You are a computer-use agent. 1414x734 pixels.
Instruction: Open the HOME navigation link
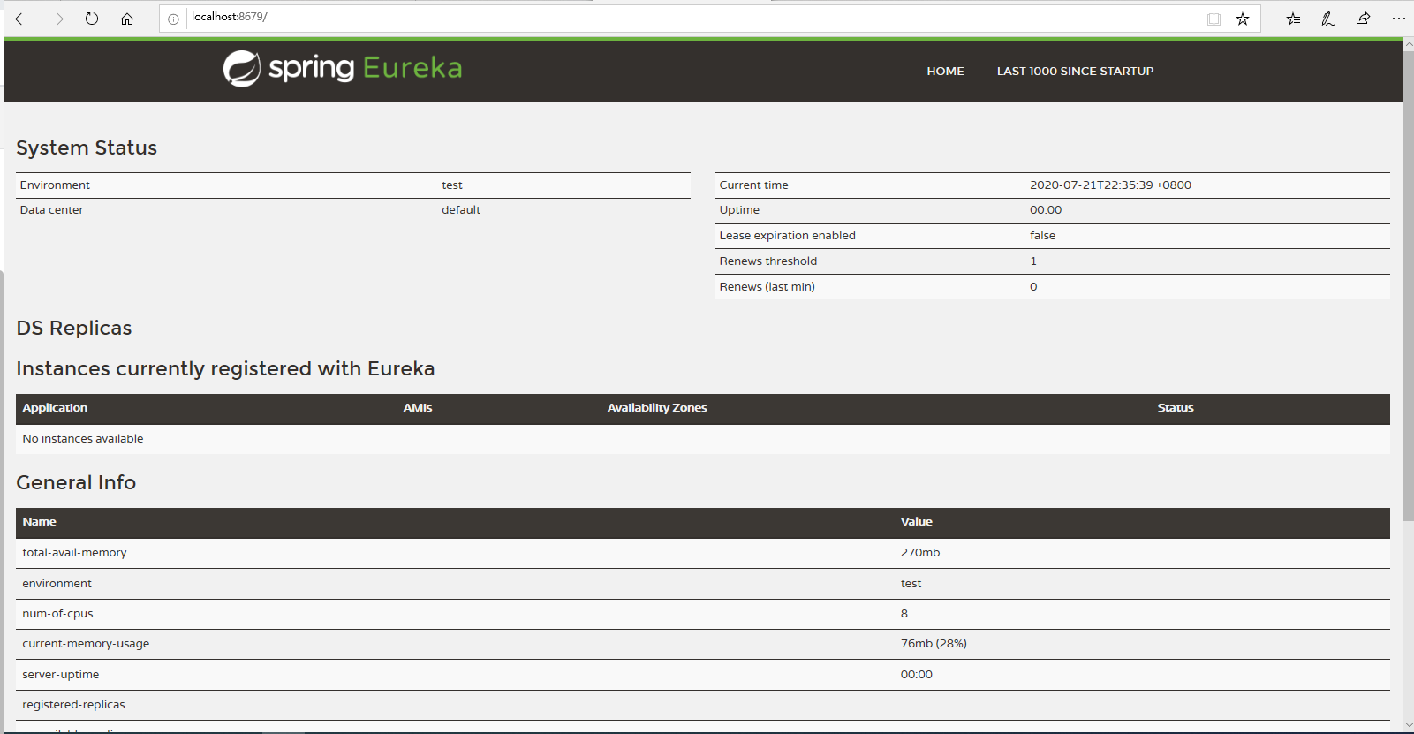(945, 72)
